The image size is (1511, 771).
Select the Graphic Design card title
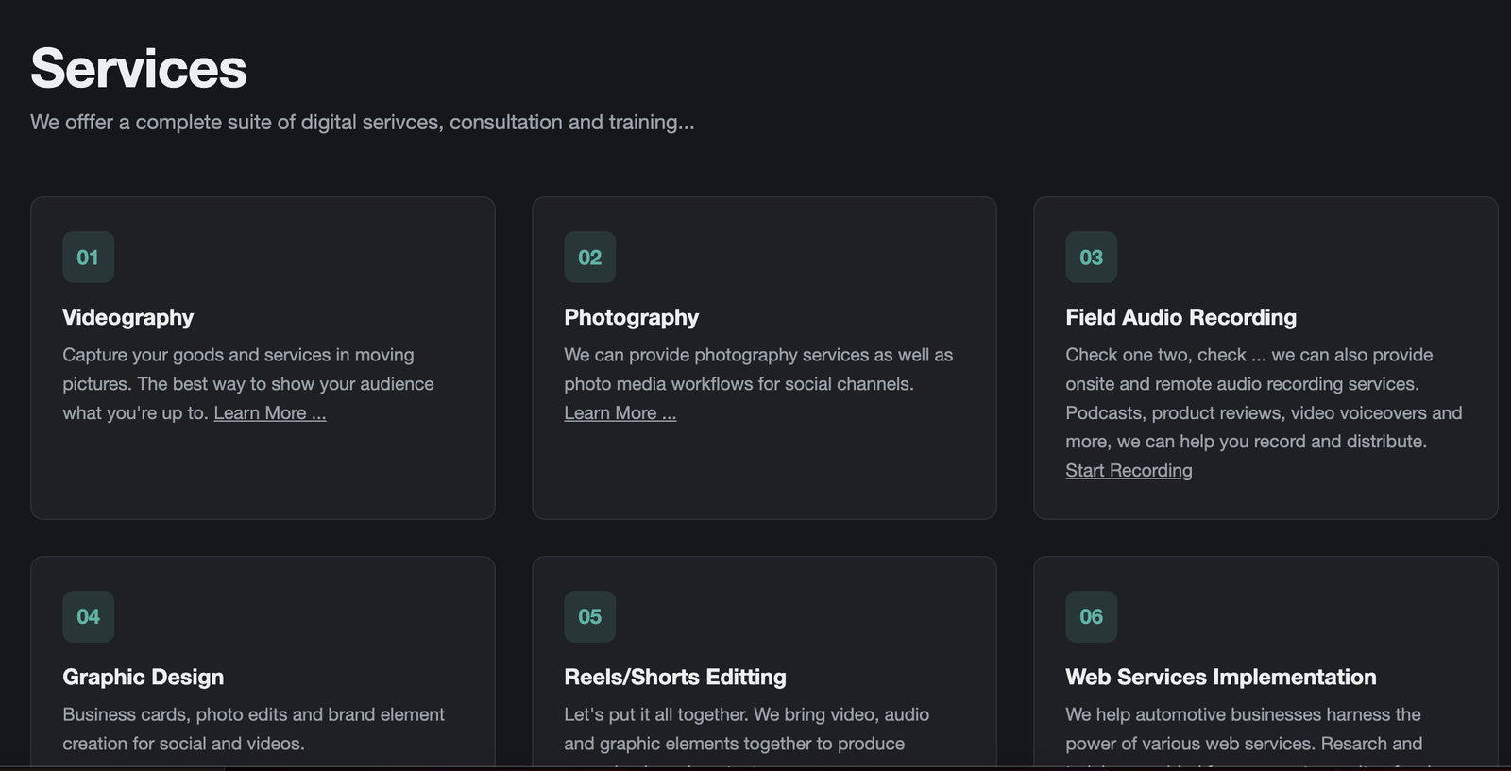pos(144,678)
